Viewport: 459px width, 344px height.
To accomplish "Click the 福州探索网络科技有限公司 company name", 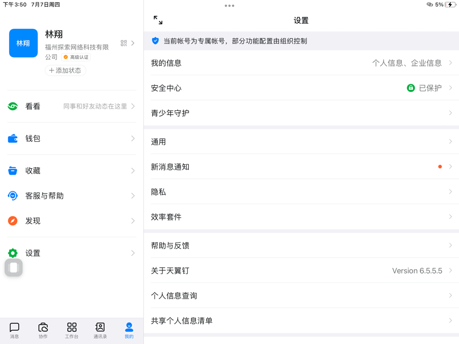I will click(77, 52).
